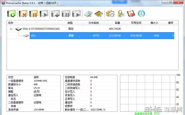Maximize the PrimoCache window

click(171, 2)
